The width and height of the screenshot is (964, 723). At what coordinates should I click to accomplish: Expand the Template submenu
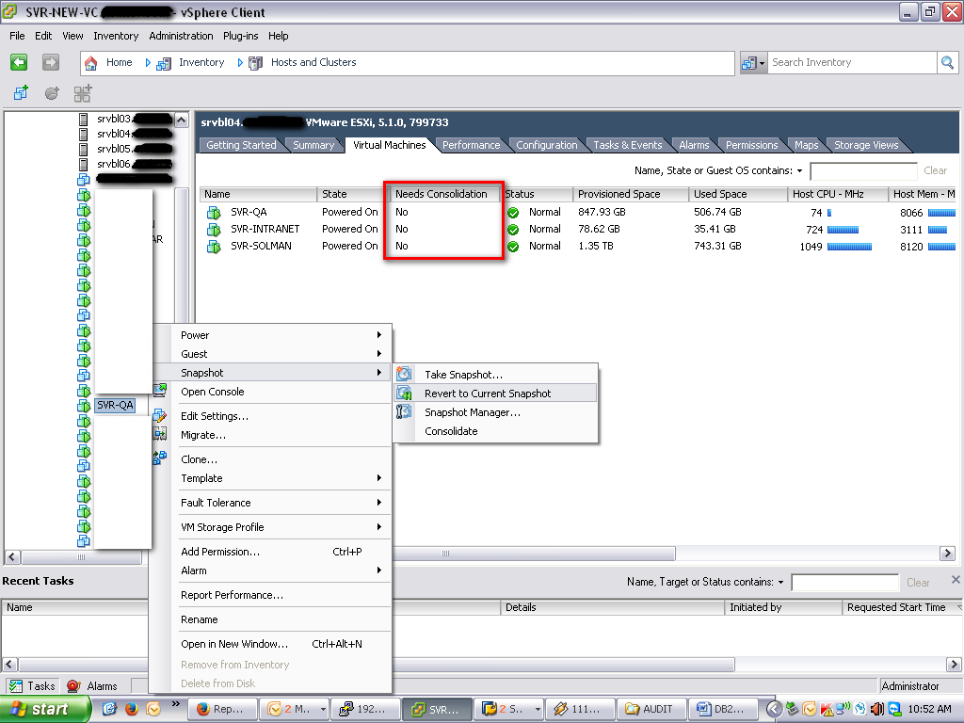point(378,477)
